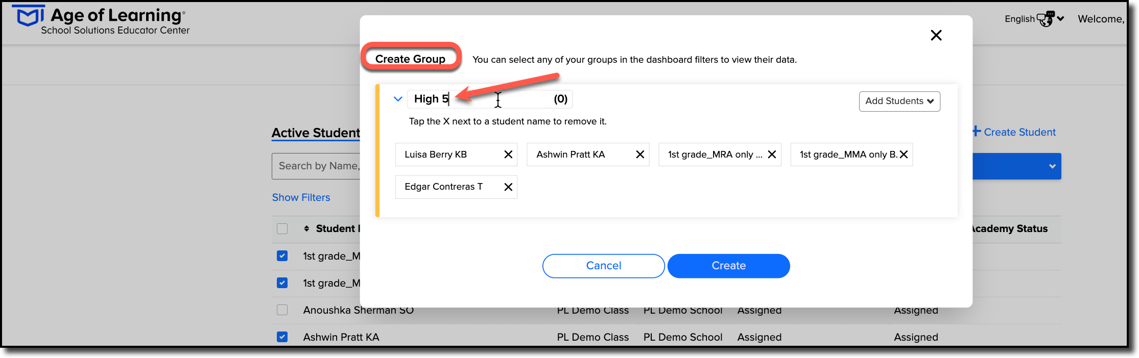Image resolution: width=1139 pixels, height=358 pixels.
Task: Open the blue dropdown under Create Student
Action: [1016, 166]
